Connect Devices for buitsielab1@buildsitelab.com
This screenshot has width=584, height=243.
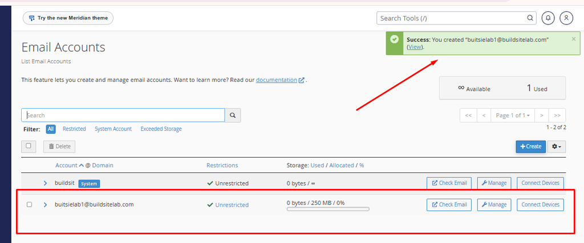[540, 204]
